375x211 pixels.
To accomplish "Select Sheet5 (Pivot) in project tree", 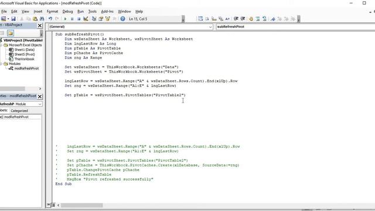I will 25,55.
